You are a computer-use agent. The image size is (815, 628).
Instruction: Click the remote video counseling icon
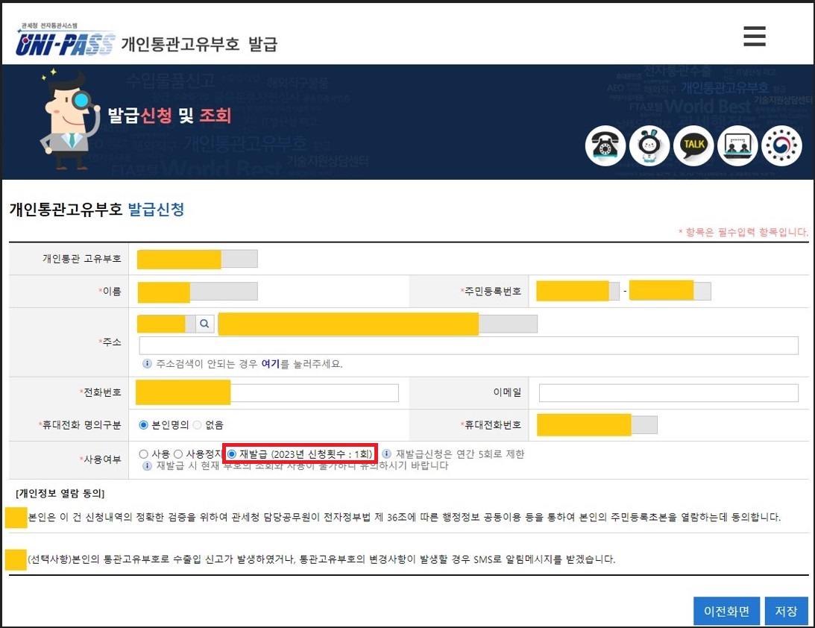(738, 146)
